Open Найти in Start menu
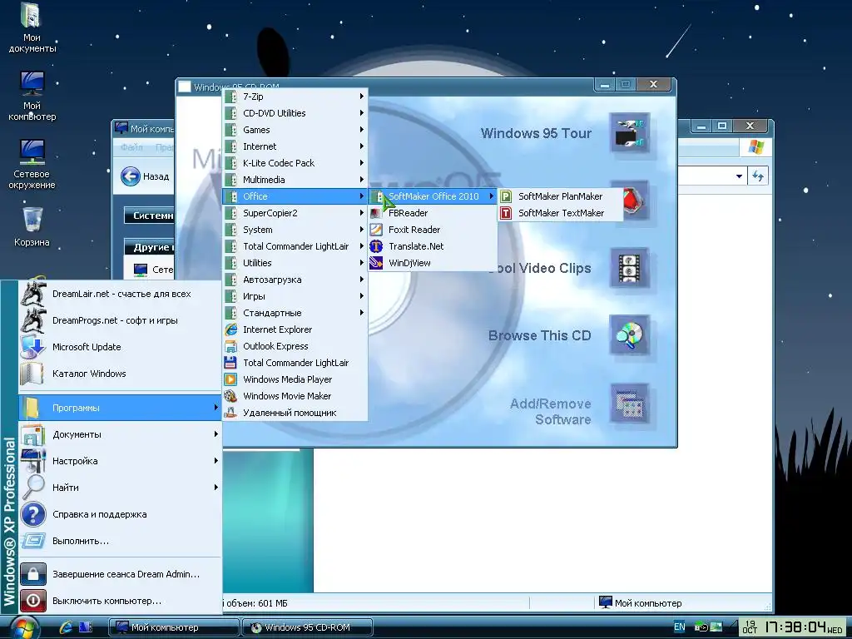Image resolution: width=852 pixels, height=639 pixels. click(120, 488)
